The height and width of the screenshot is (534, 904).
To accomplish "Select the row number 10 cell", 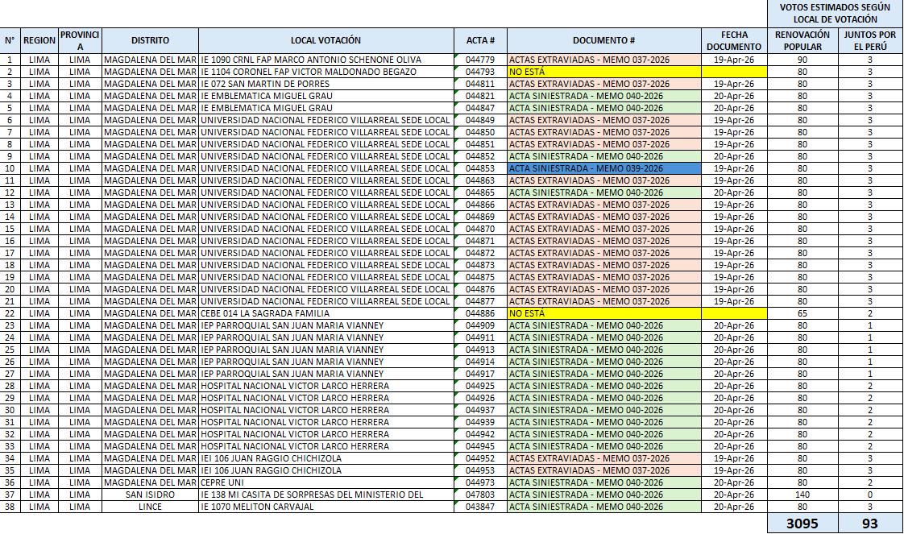I will point(10,169).
